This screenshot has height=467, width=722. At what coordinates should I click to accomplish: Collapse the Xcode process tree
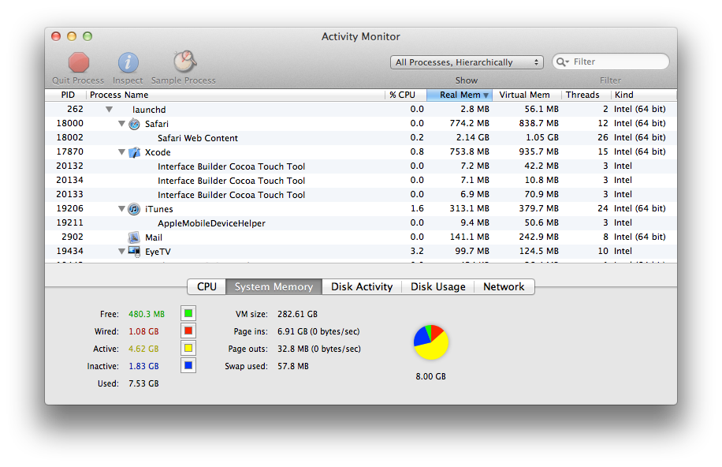121,152
